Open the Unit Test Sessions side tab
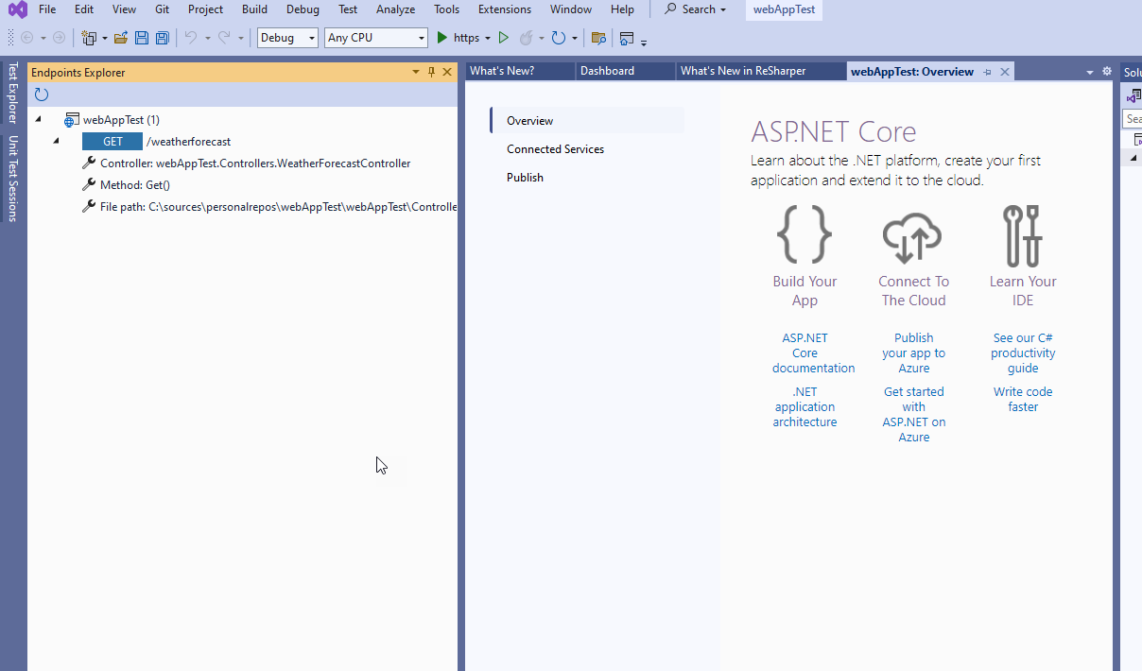 (x=13, y=179)
